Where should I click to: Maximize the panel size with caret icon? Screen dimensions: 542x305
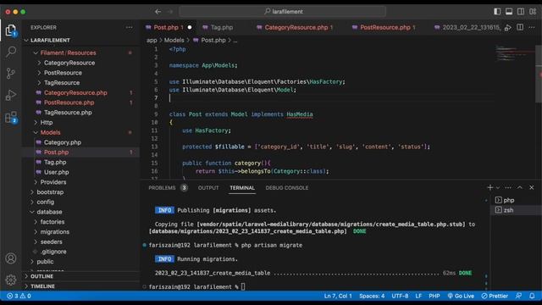click(519, 187)
